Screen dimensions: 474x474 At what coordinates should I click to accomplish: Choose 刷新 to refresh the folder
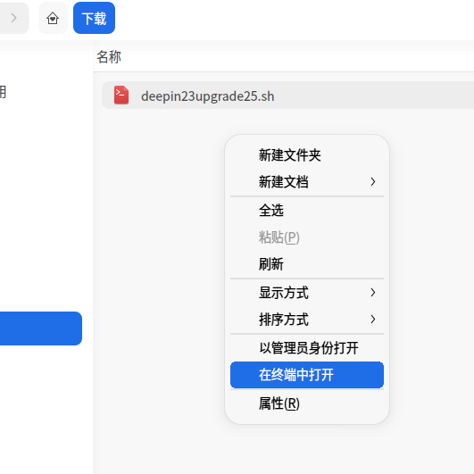307,264
